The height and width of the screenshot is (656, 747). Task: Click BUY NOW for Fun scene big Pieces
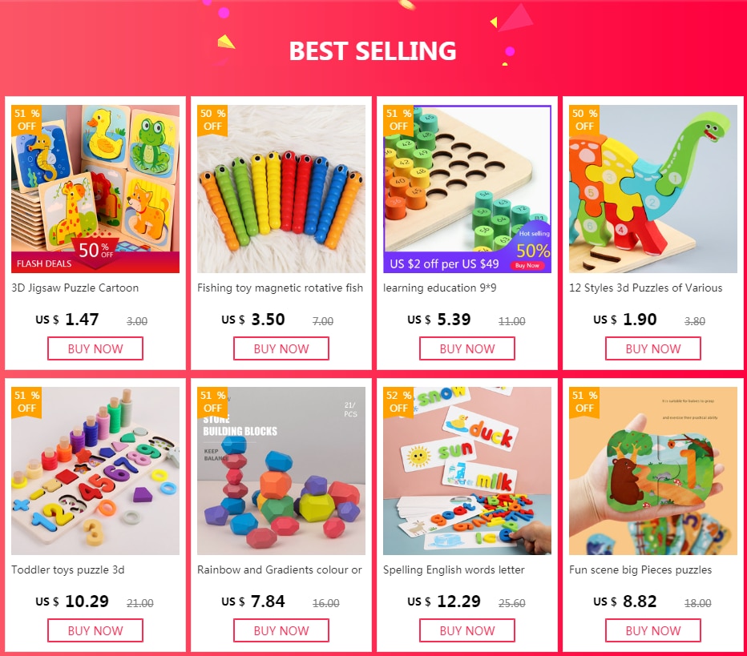pyautogui.click(x=653, y=630)
